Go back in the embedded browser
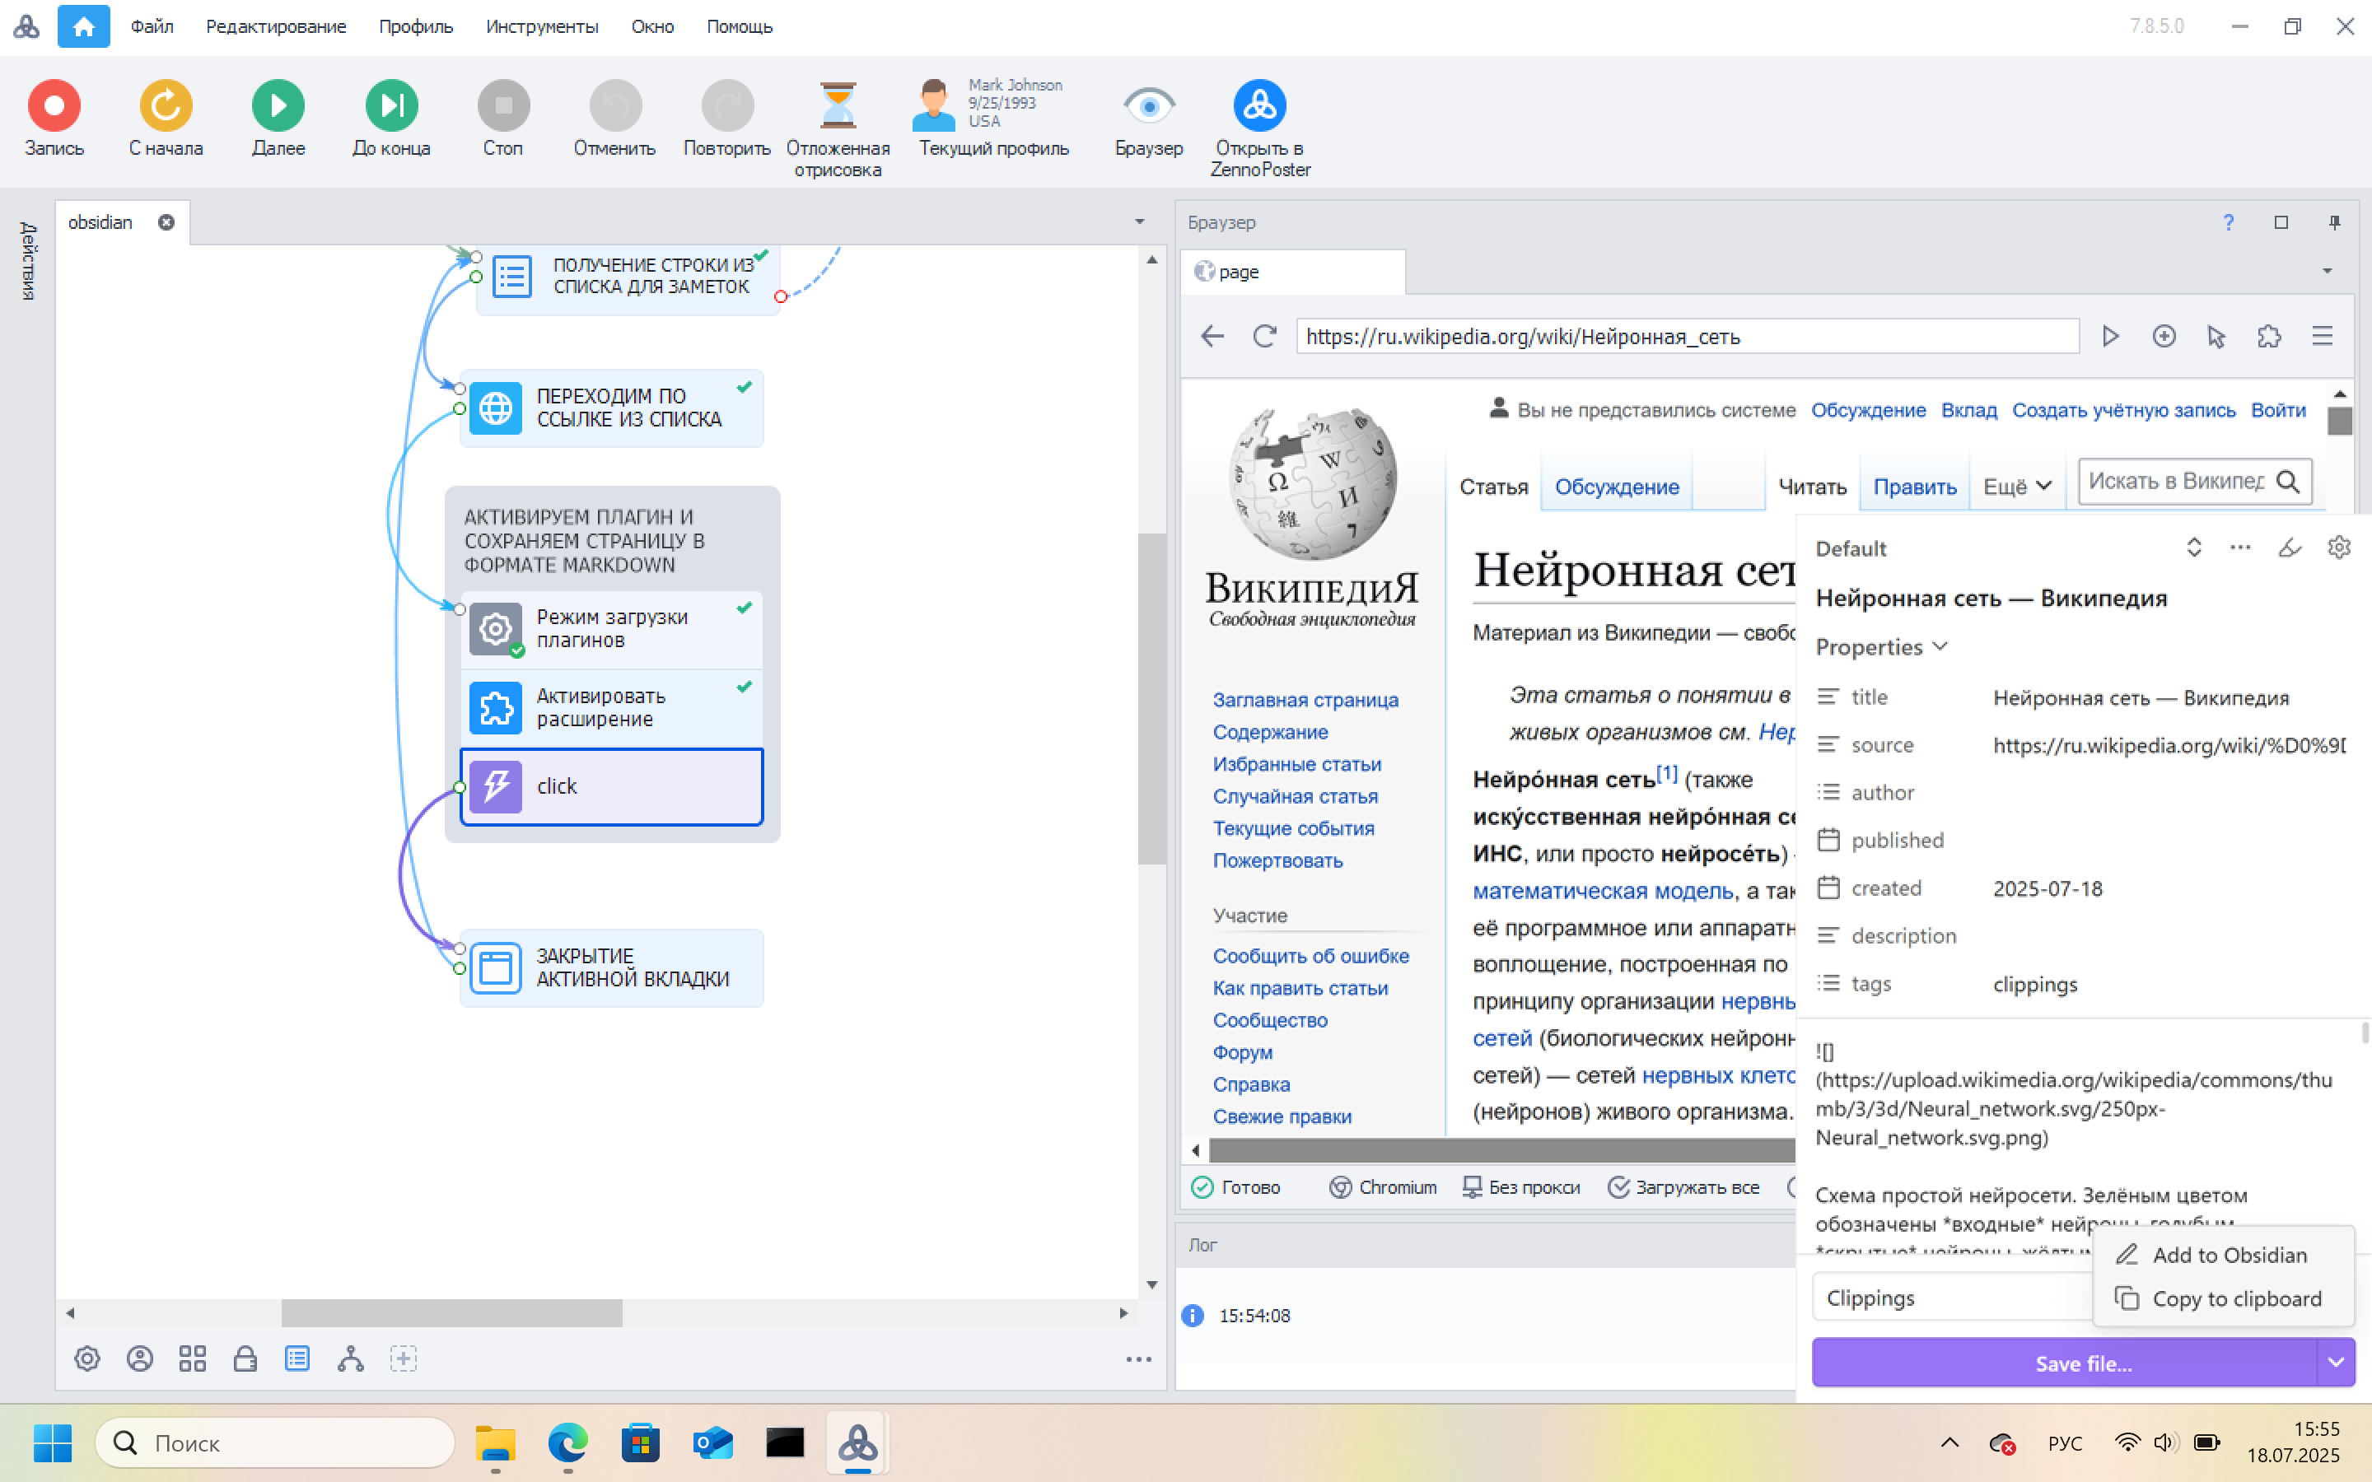This screenshot has height=1482, width=2372. click(x=1212, y=336)
